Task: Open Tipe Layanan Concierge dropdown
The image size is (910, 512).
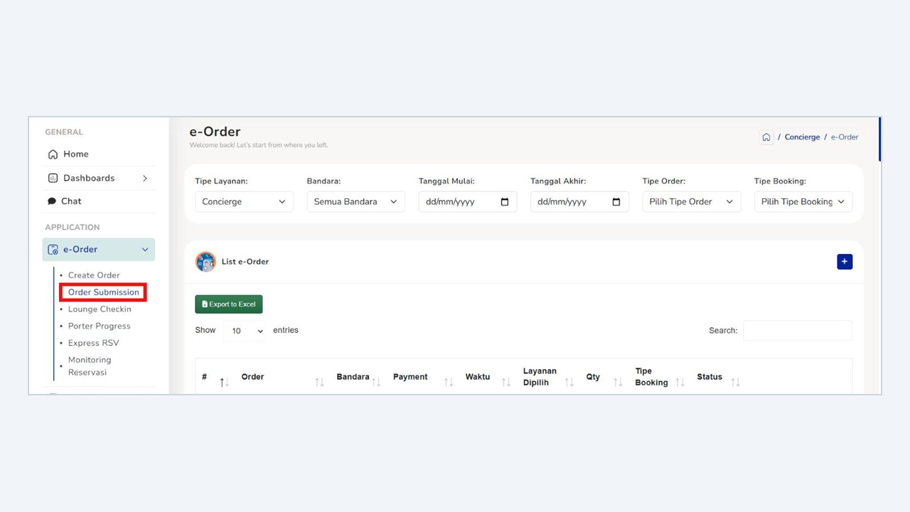Action: (244, 202)
